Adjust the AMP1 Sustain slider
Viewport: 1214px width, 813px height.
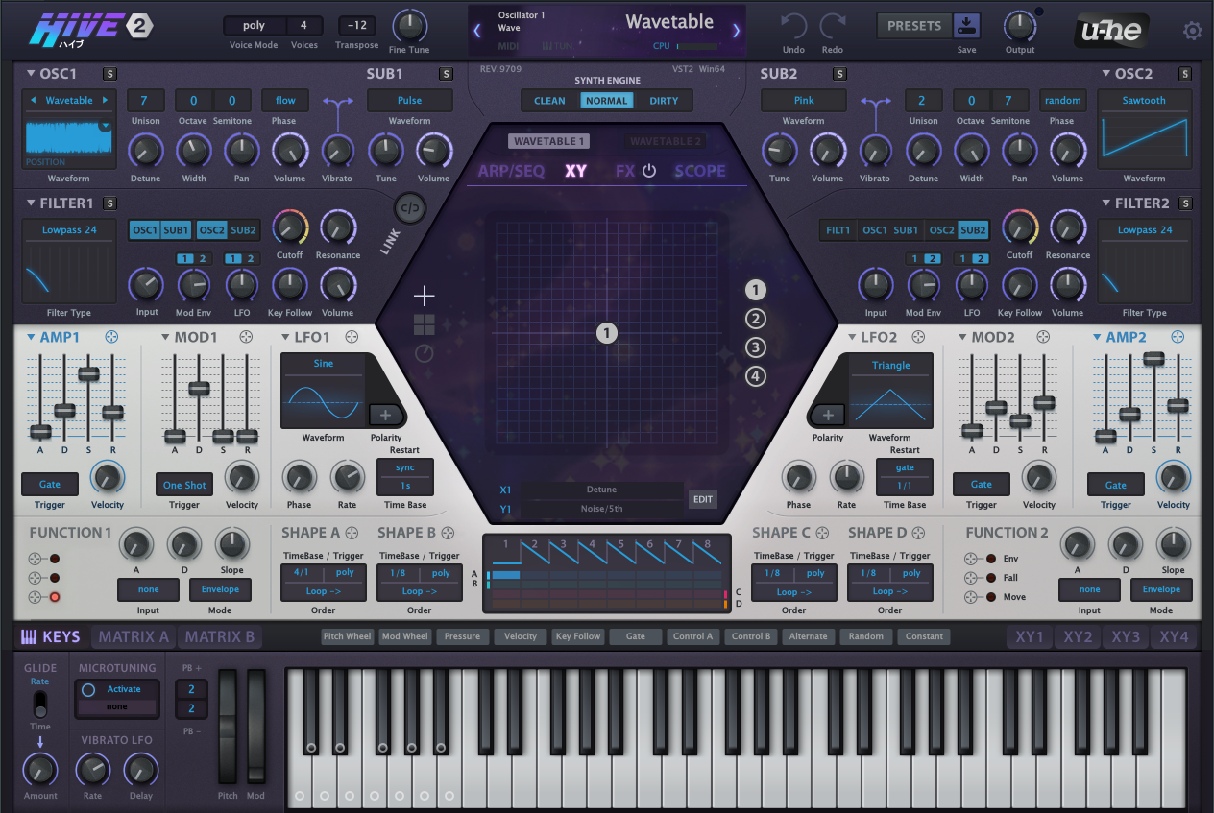pyautogui.click(x=88, y=373)
